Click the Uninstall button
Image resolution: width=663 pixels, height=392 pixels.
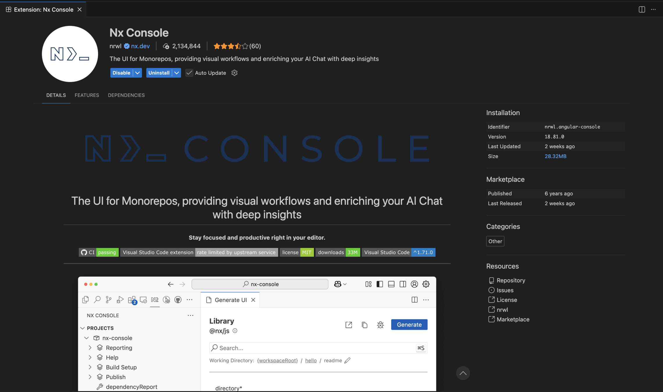[x=159, y=73]
